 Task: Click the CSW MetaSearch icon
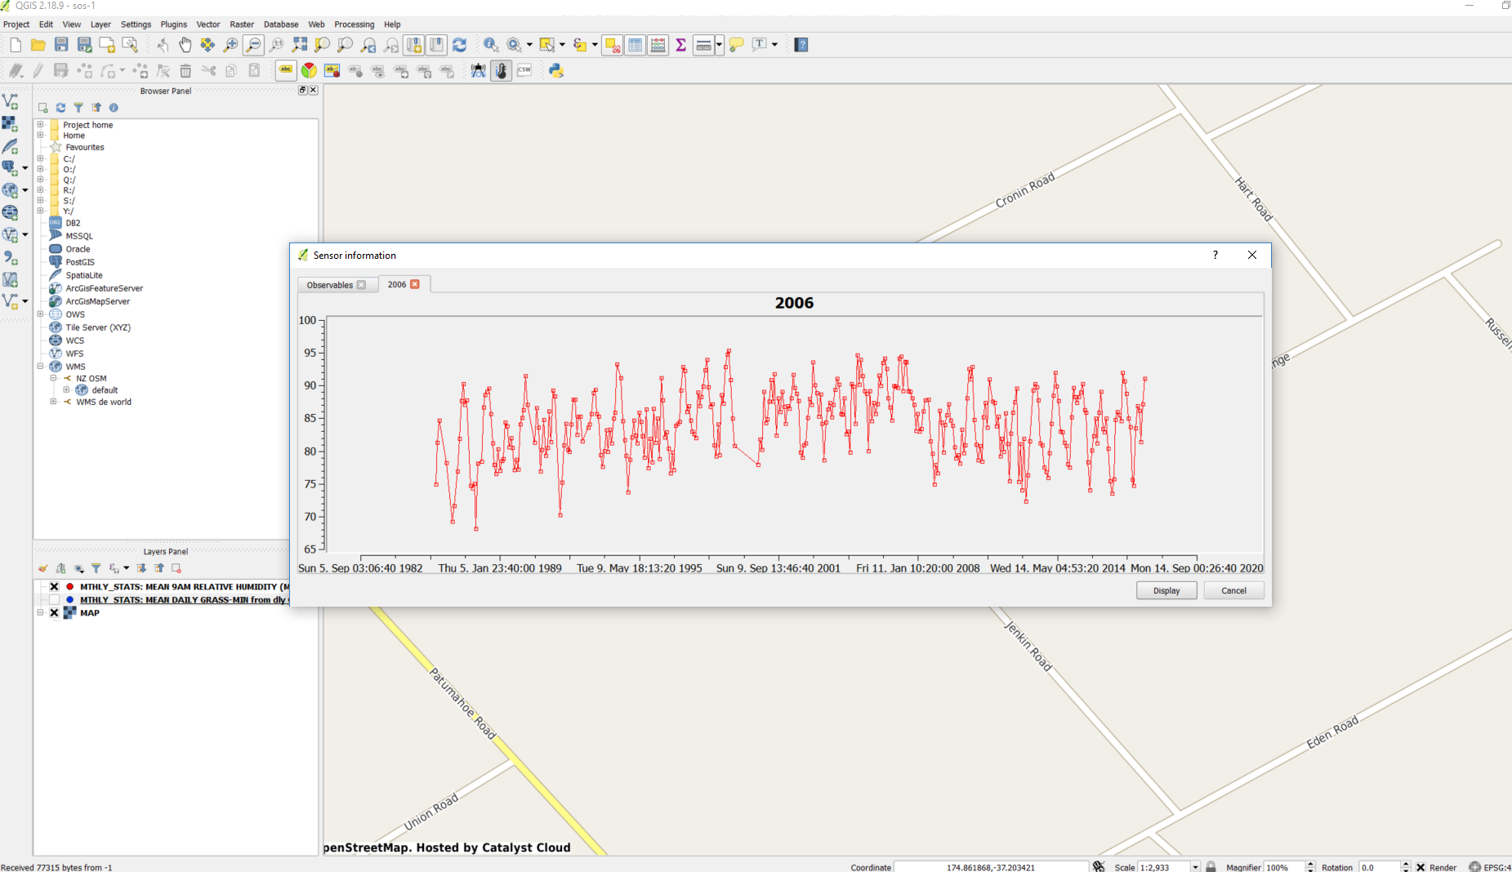pos(524,70)
